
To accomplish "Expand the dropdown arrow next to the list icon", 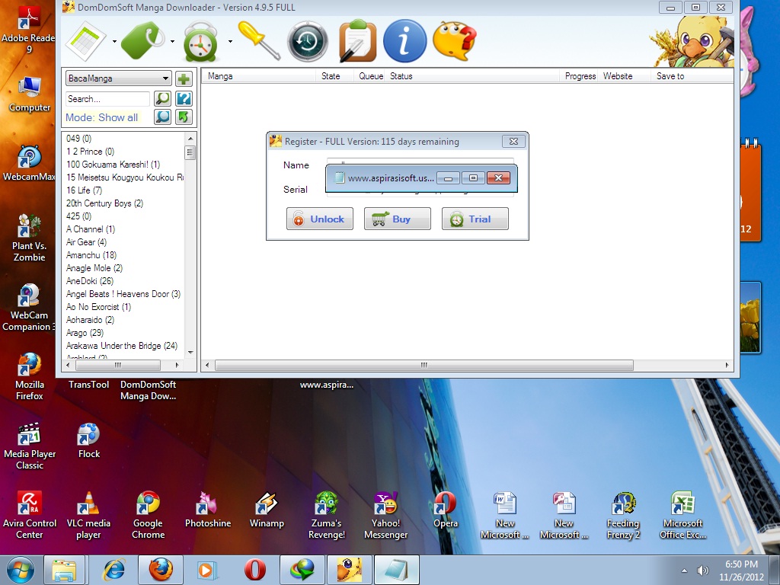I will pos(114,41).
